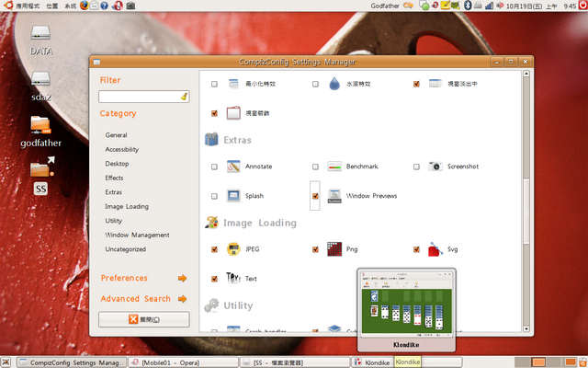Select the Desktop category
This screenshot has height=368, width=588.
click(x=117, y=164)
